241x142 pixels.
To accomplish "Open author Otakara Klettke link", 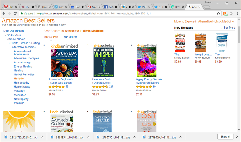I will click(102, 83).
